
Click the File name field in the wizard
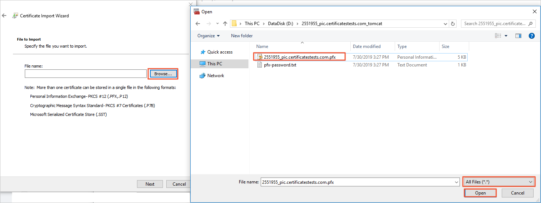click(86, 74)
